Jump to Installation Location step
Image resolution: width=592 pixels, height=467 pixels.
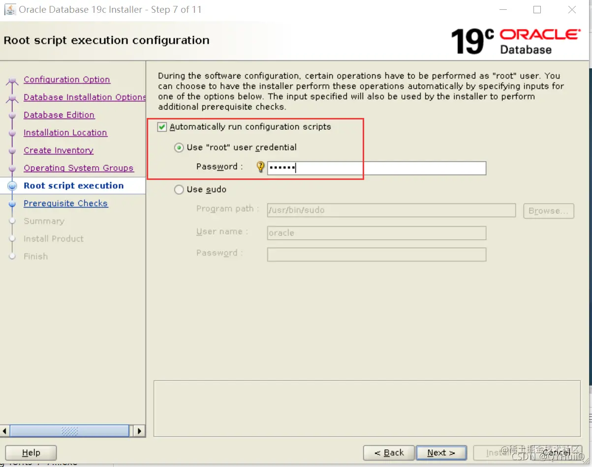pos(65,133)
